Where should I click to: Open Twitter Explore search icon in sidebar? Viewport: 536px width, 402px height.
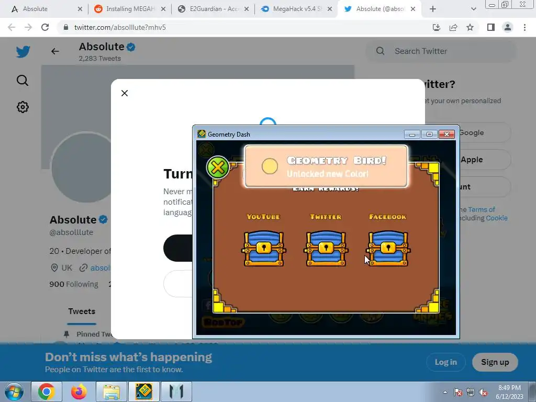coord(23,80)
